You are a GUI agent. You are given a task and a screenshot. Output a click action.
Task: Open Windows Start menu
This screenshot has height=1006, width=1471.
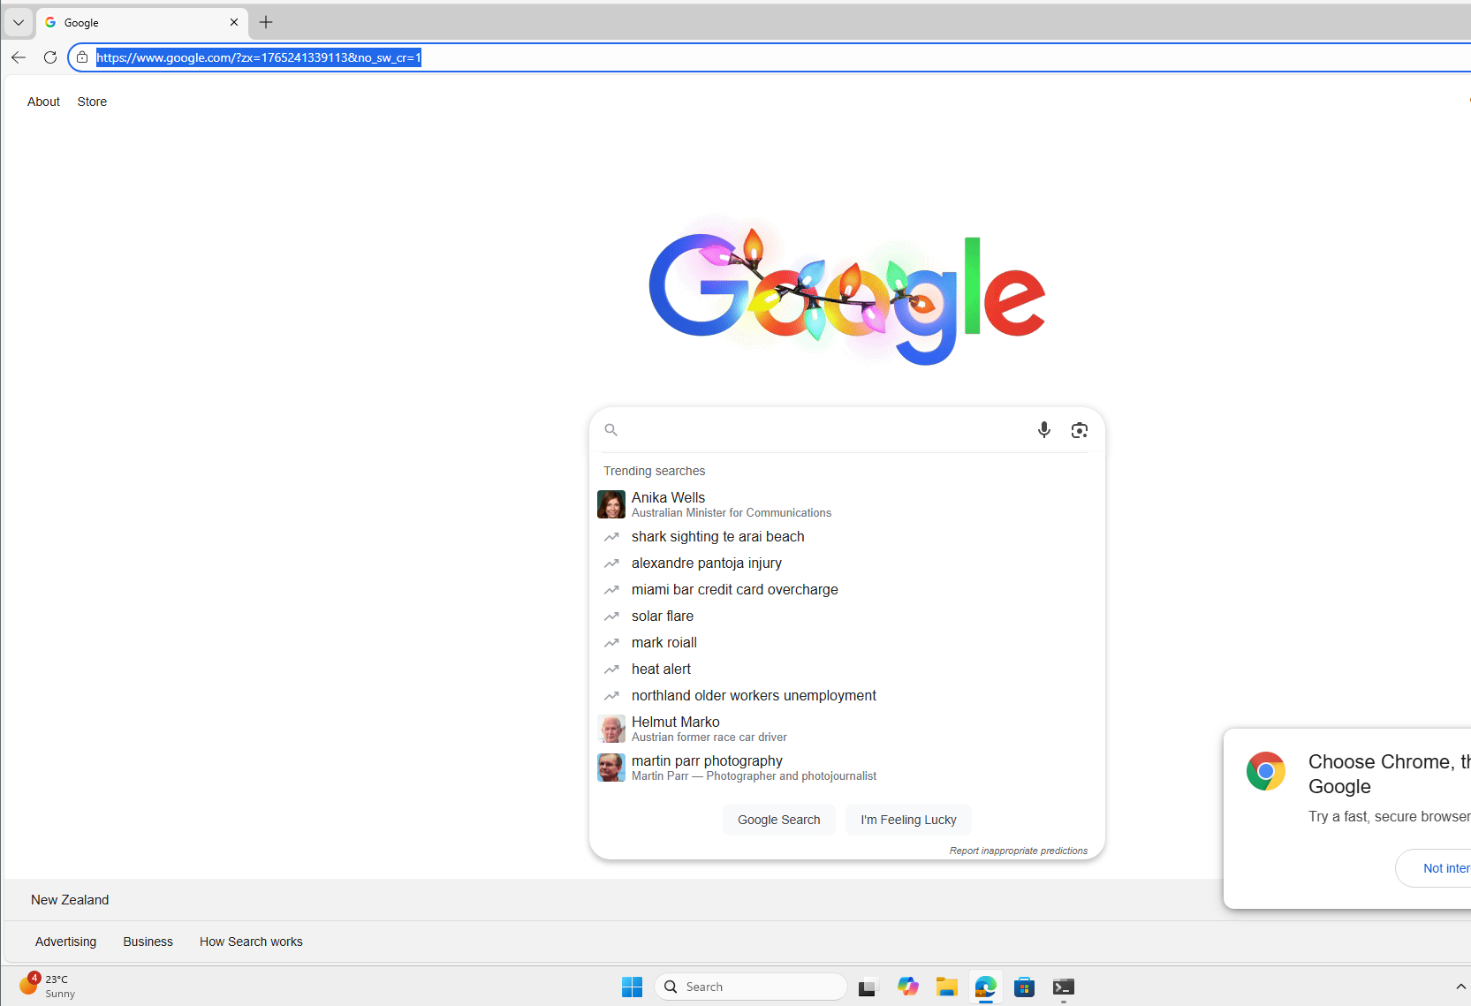632,987
